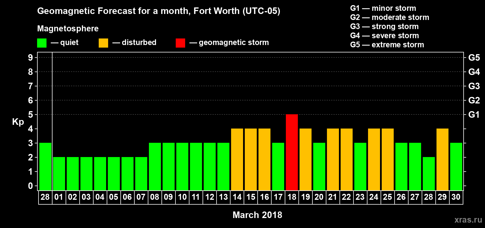The image size is (485, 228).
Task: Click the 'March 2018' axis caption
Action: (257, 215)
